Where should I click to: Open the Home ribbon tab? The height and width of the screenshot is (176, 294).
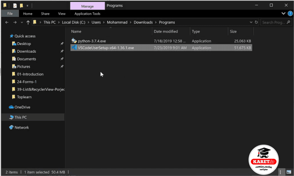[28, 14]
